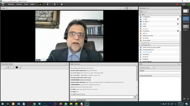Click the send chat message icon
The width and height of the screenshot is (190, 106).
(x=136, y=97)
